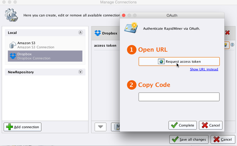The width and height of the screenshot is (237, 146).
Task: Click the Add connection button
Action: [x=23, y=127]
